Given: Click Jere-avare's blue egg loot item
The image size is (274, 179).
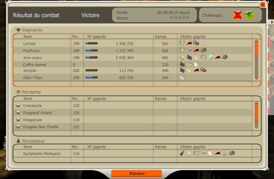Looking at the screenshot, I should coord(211,57).
